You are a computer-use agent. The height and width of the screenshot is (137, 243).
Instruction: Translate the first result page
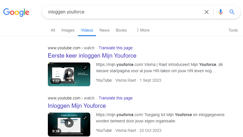[115, 48]
